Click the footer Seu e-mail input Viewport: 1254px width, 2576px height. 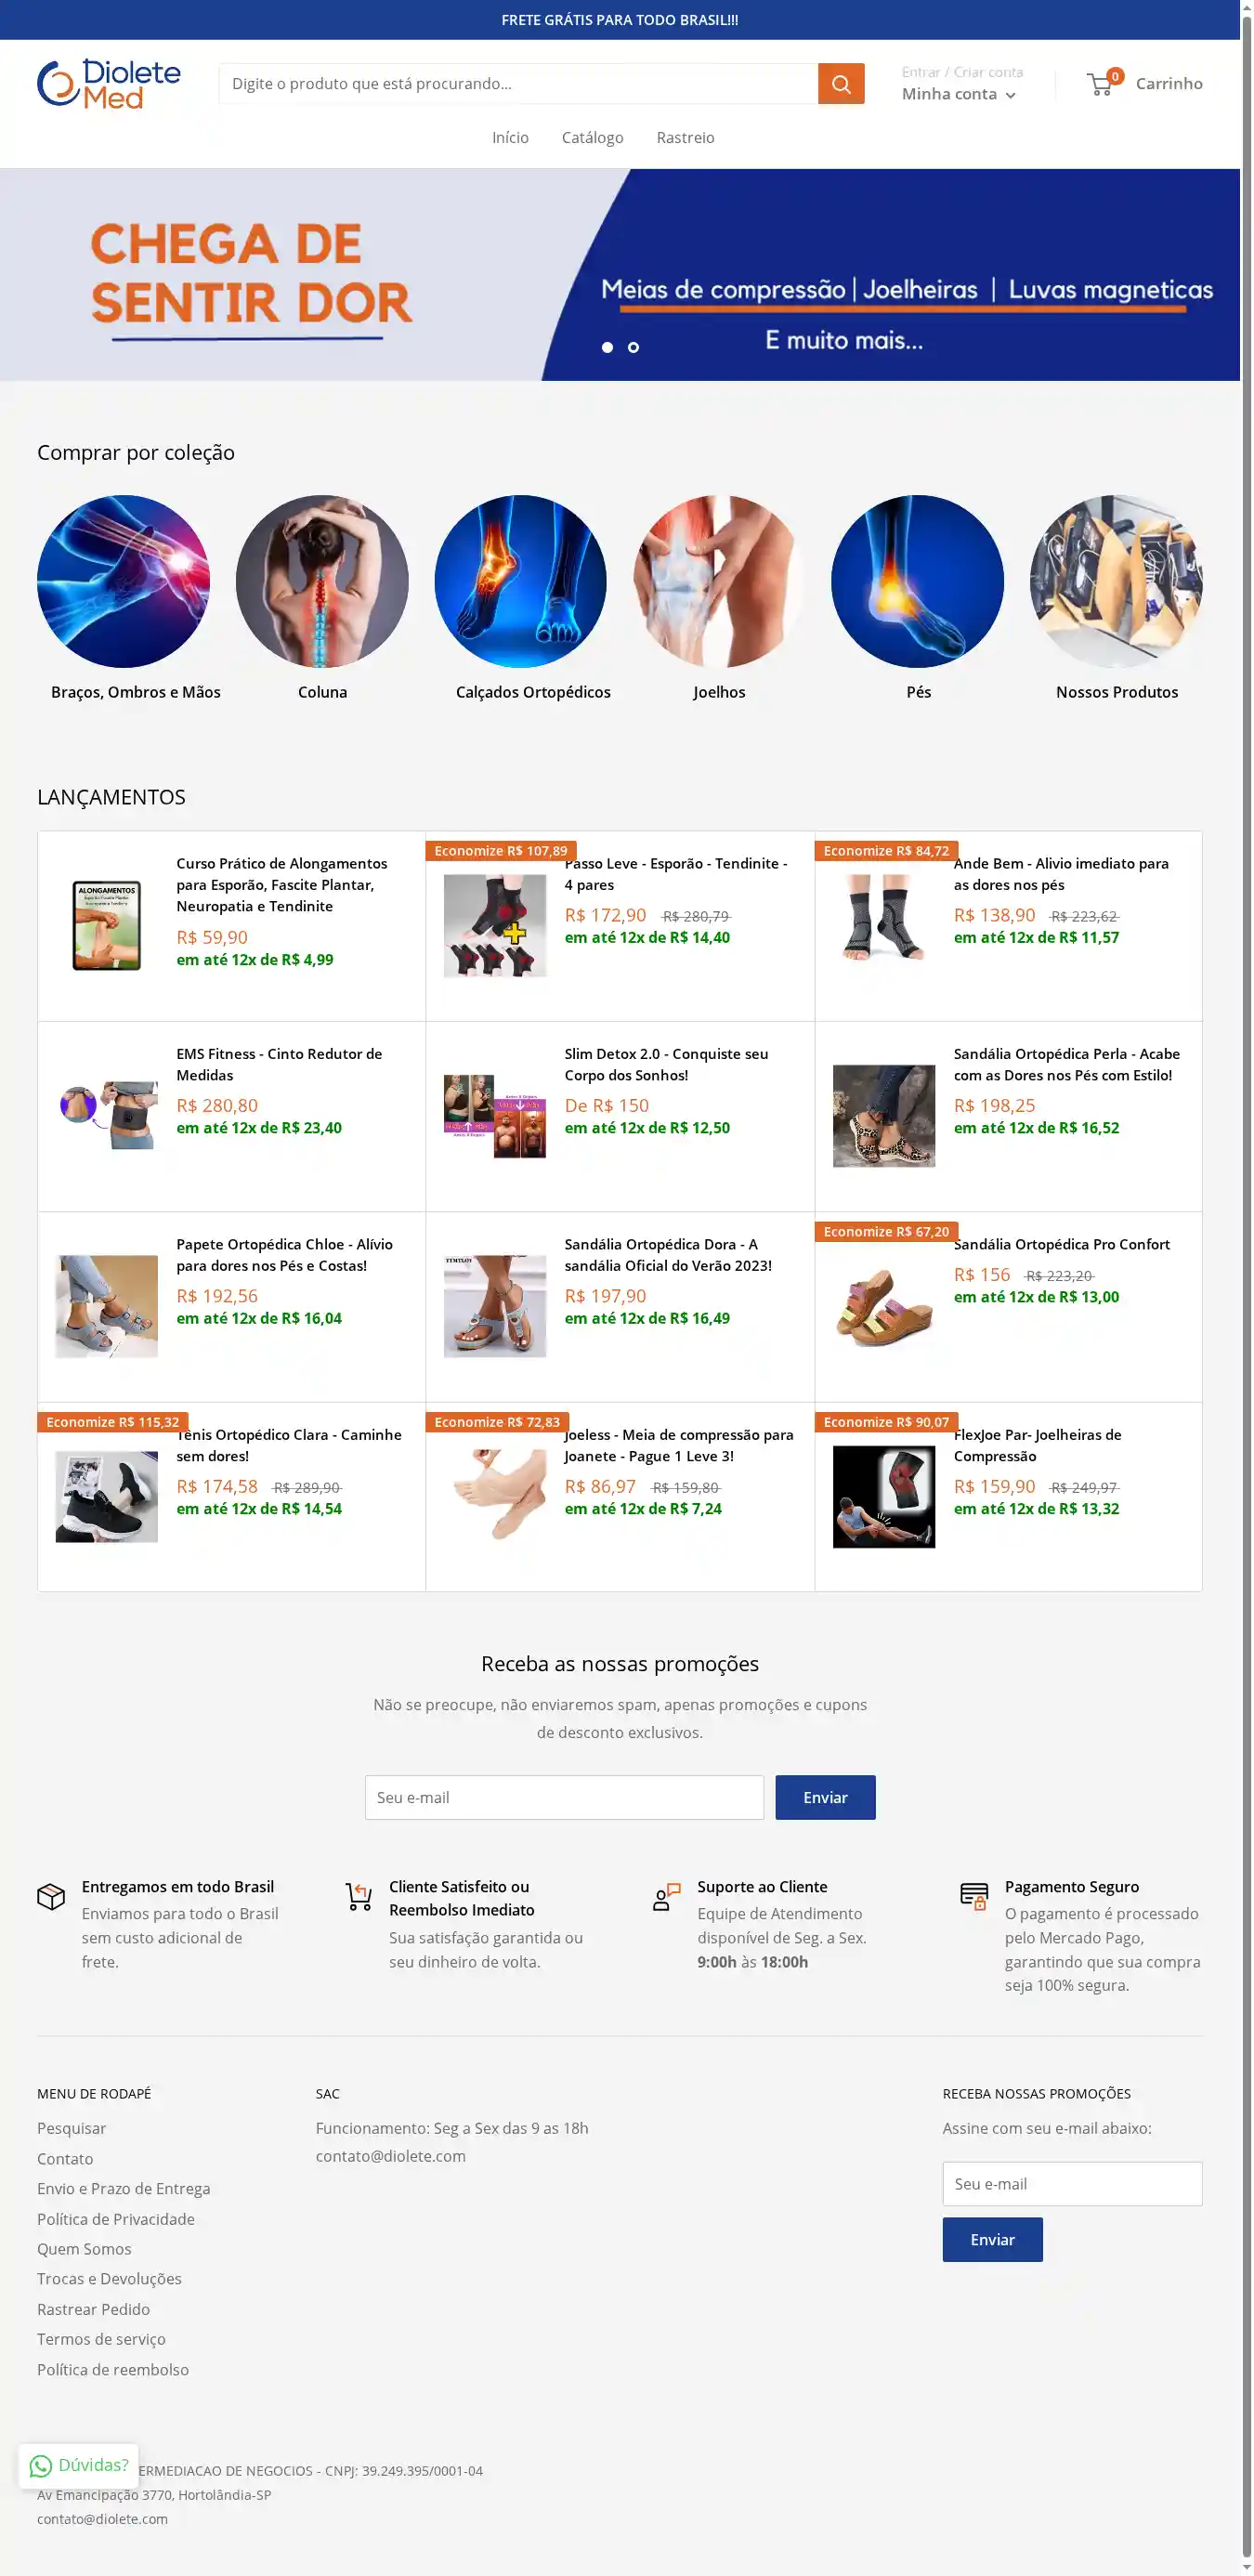1072,2184
